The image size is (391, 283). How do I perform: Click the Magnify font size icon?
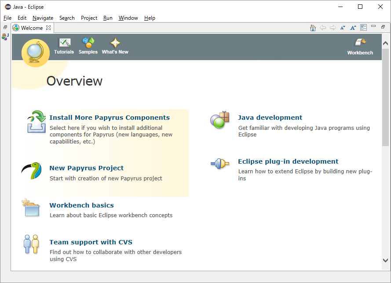click(353, 28)
